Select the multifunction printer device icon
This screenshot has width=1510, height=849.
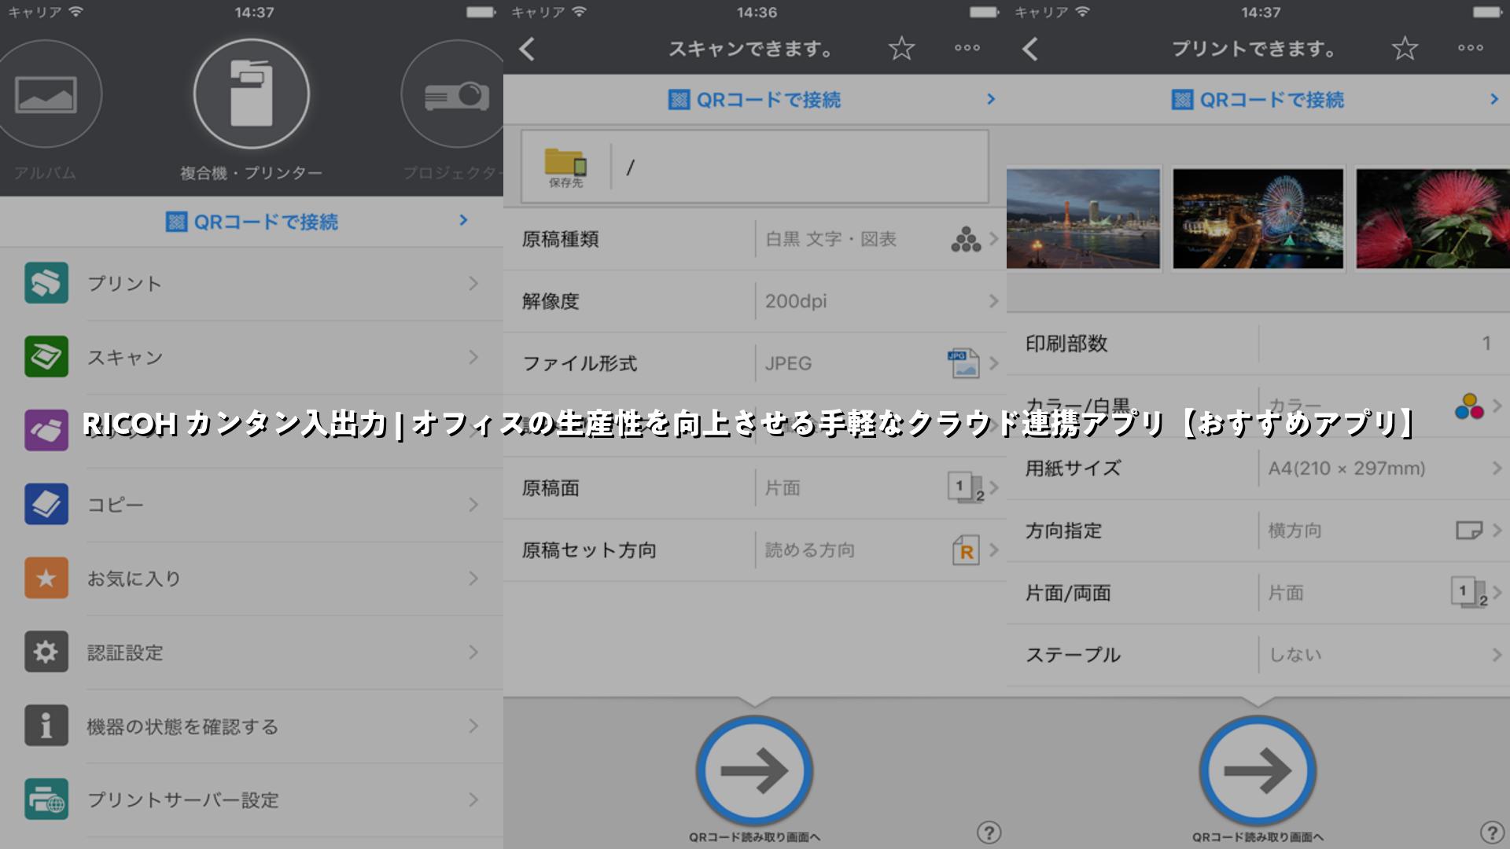click(252, 94)
